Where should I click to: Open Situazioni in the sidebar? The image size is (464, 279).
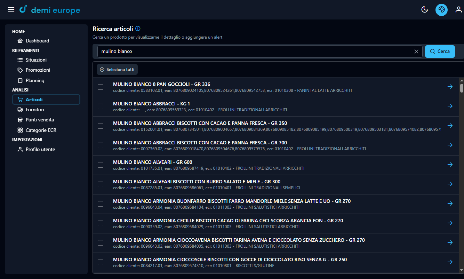(46, 60)
